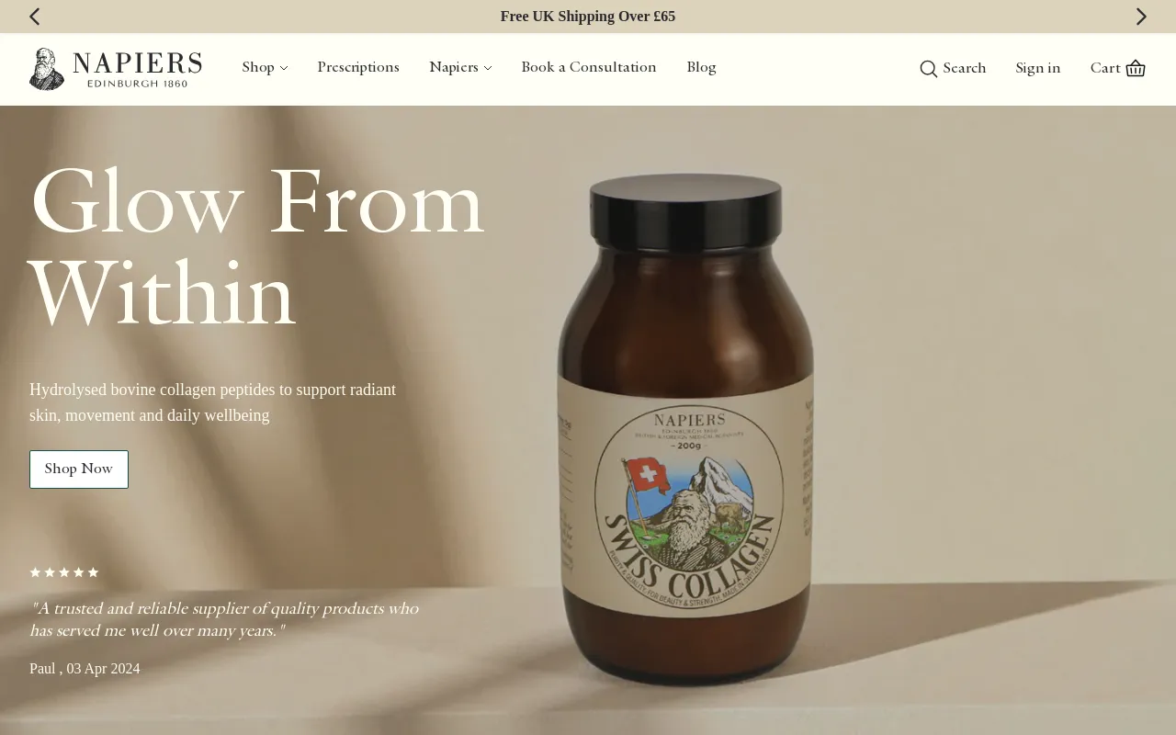Click the previous announcement arrow

pos(35,17)
